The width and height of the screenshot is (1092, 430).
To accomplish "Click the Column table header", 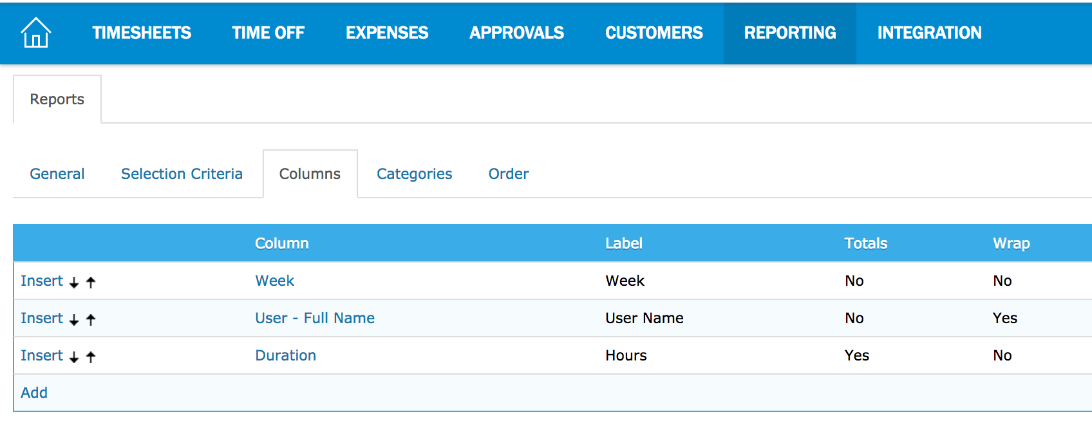I will pos(282,243).
